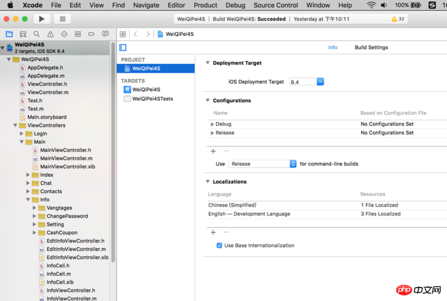Toggle Use Base Internationalization checkbox
447x301 pixels.
coord(219,246)
